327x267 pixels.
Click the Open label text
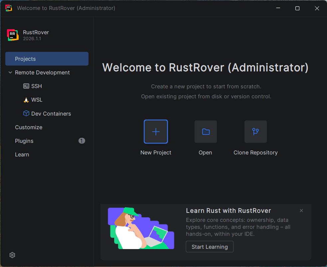(x=206, y=152)
